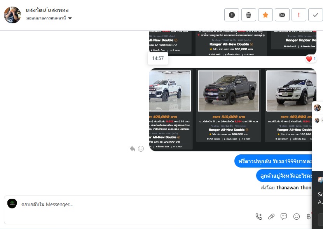Reply to the car listing image message
The height and width of the screenshot is (229, 323).
point(133,149)
